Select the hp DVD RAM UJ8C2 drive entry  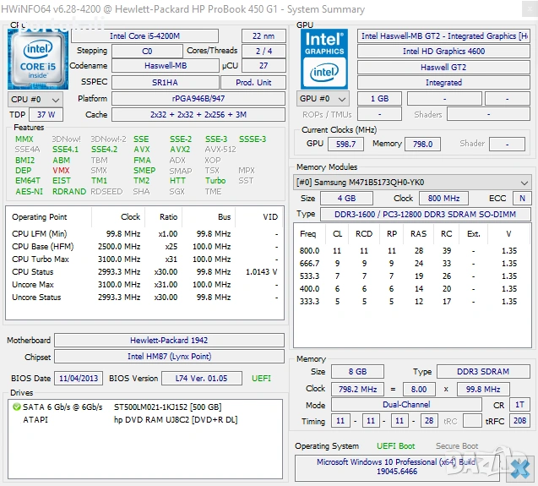(x=176, y=419)
